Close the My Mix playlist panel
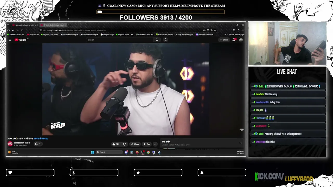This screenshot has width=333, height=187. 240,143
